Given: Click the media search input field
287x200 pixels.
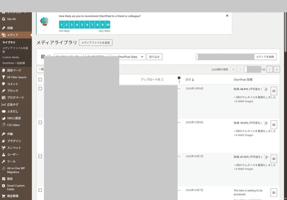Looking at the screenshot, I should (x=225, y=57).
